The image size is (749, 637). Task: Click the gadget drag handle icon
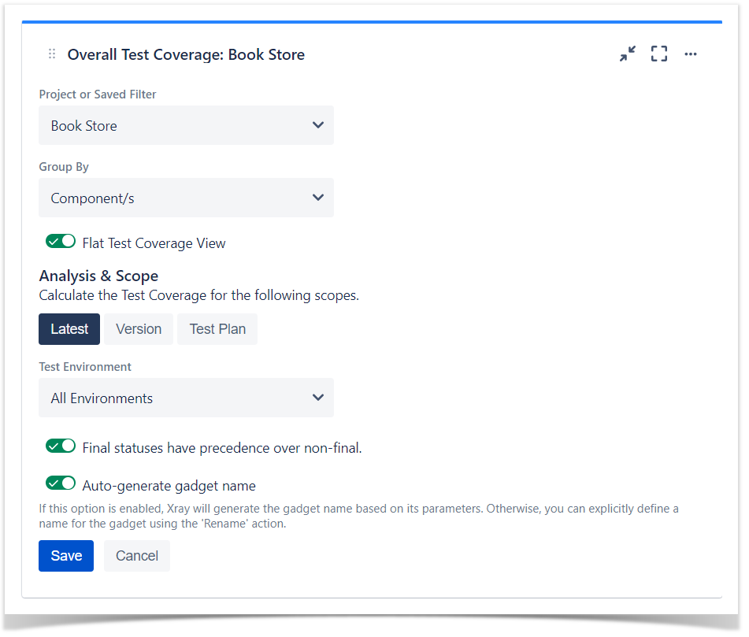pos(52,54)
